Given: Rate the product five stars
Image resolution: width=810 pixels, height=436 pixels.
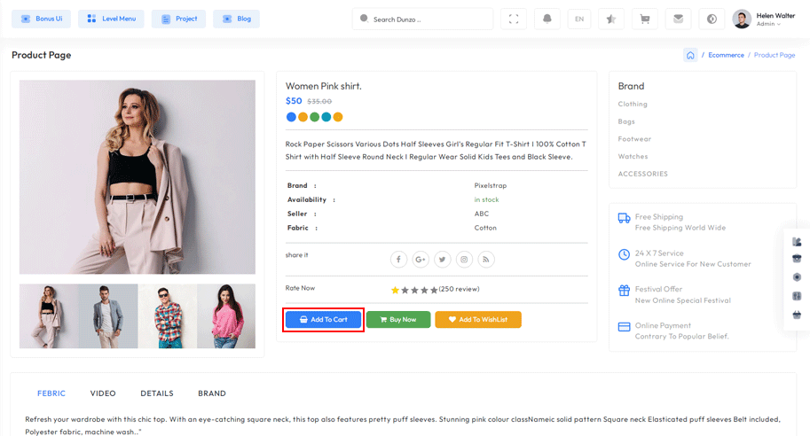Looking at the screenshot, I should pos(434,290).
